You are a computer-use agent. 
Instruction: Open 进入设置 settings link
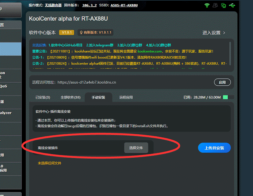tap(212, 33)
